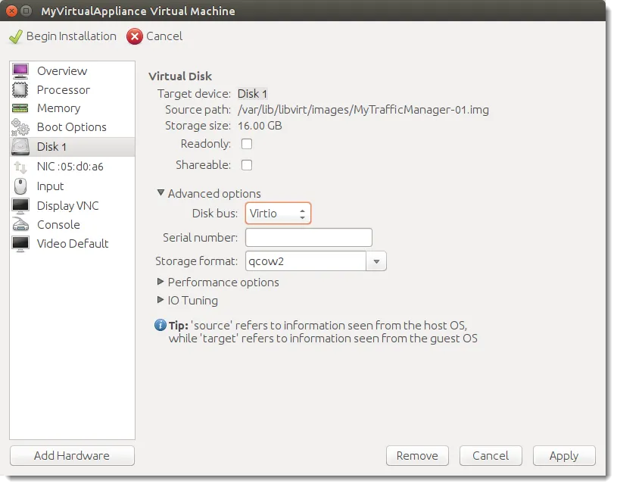Screen dimensions: 617x487
Task: Click the Begin Installation label
Action: tap(71, 36)
